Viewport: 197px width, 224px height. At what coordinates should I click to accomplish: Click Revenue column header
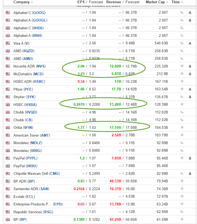point(113,2)
